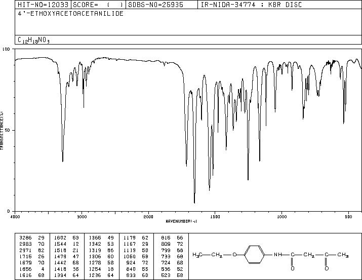Click the 2000 label on wavenumber axis
This screenshot has height=280, width=362.
148,217
